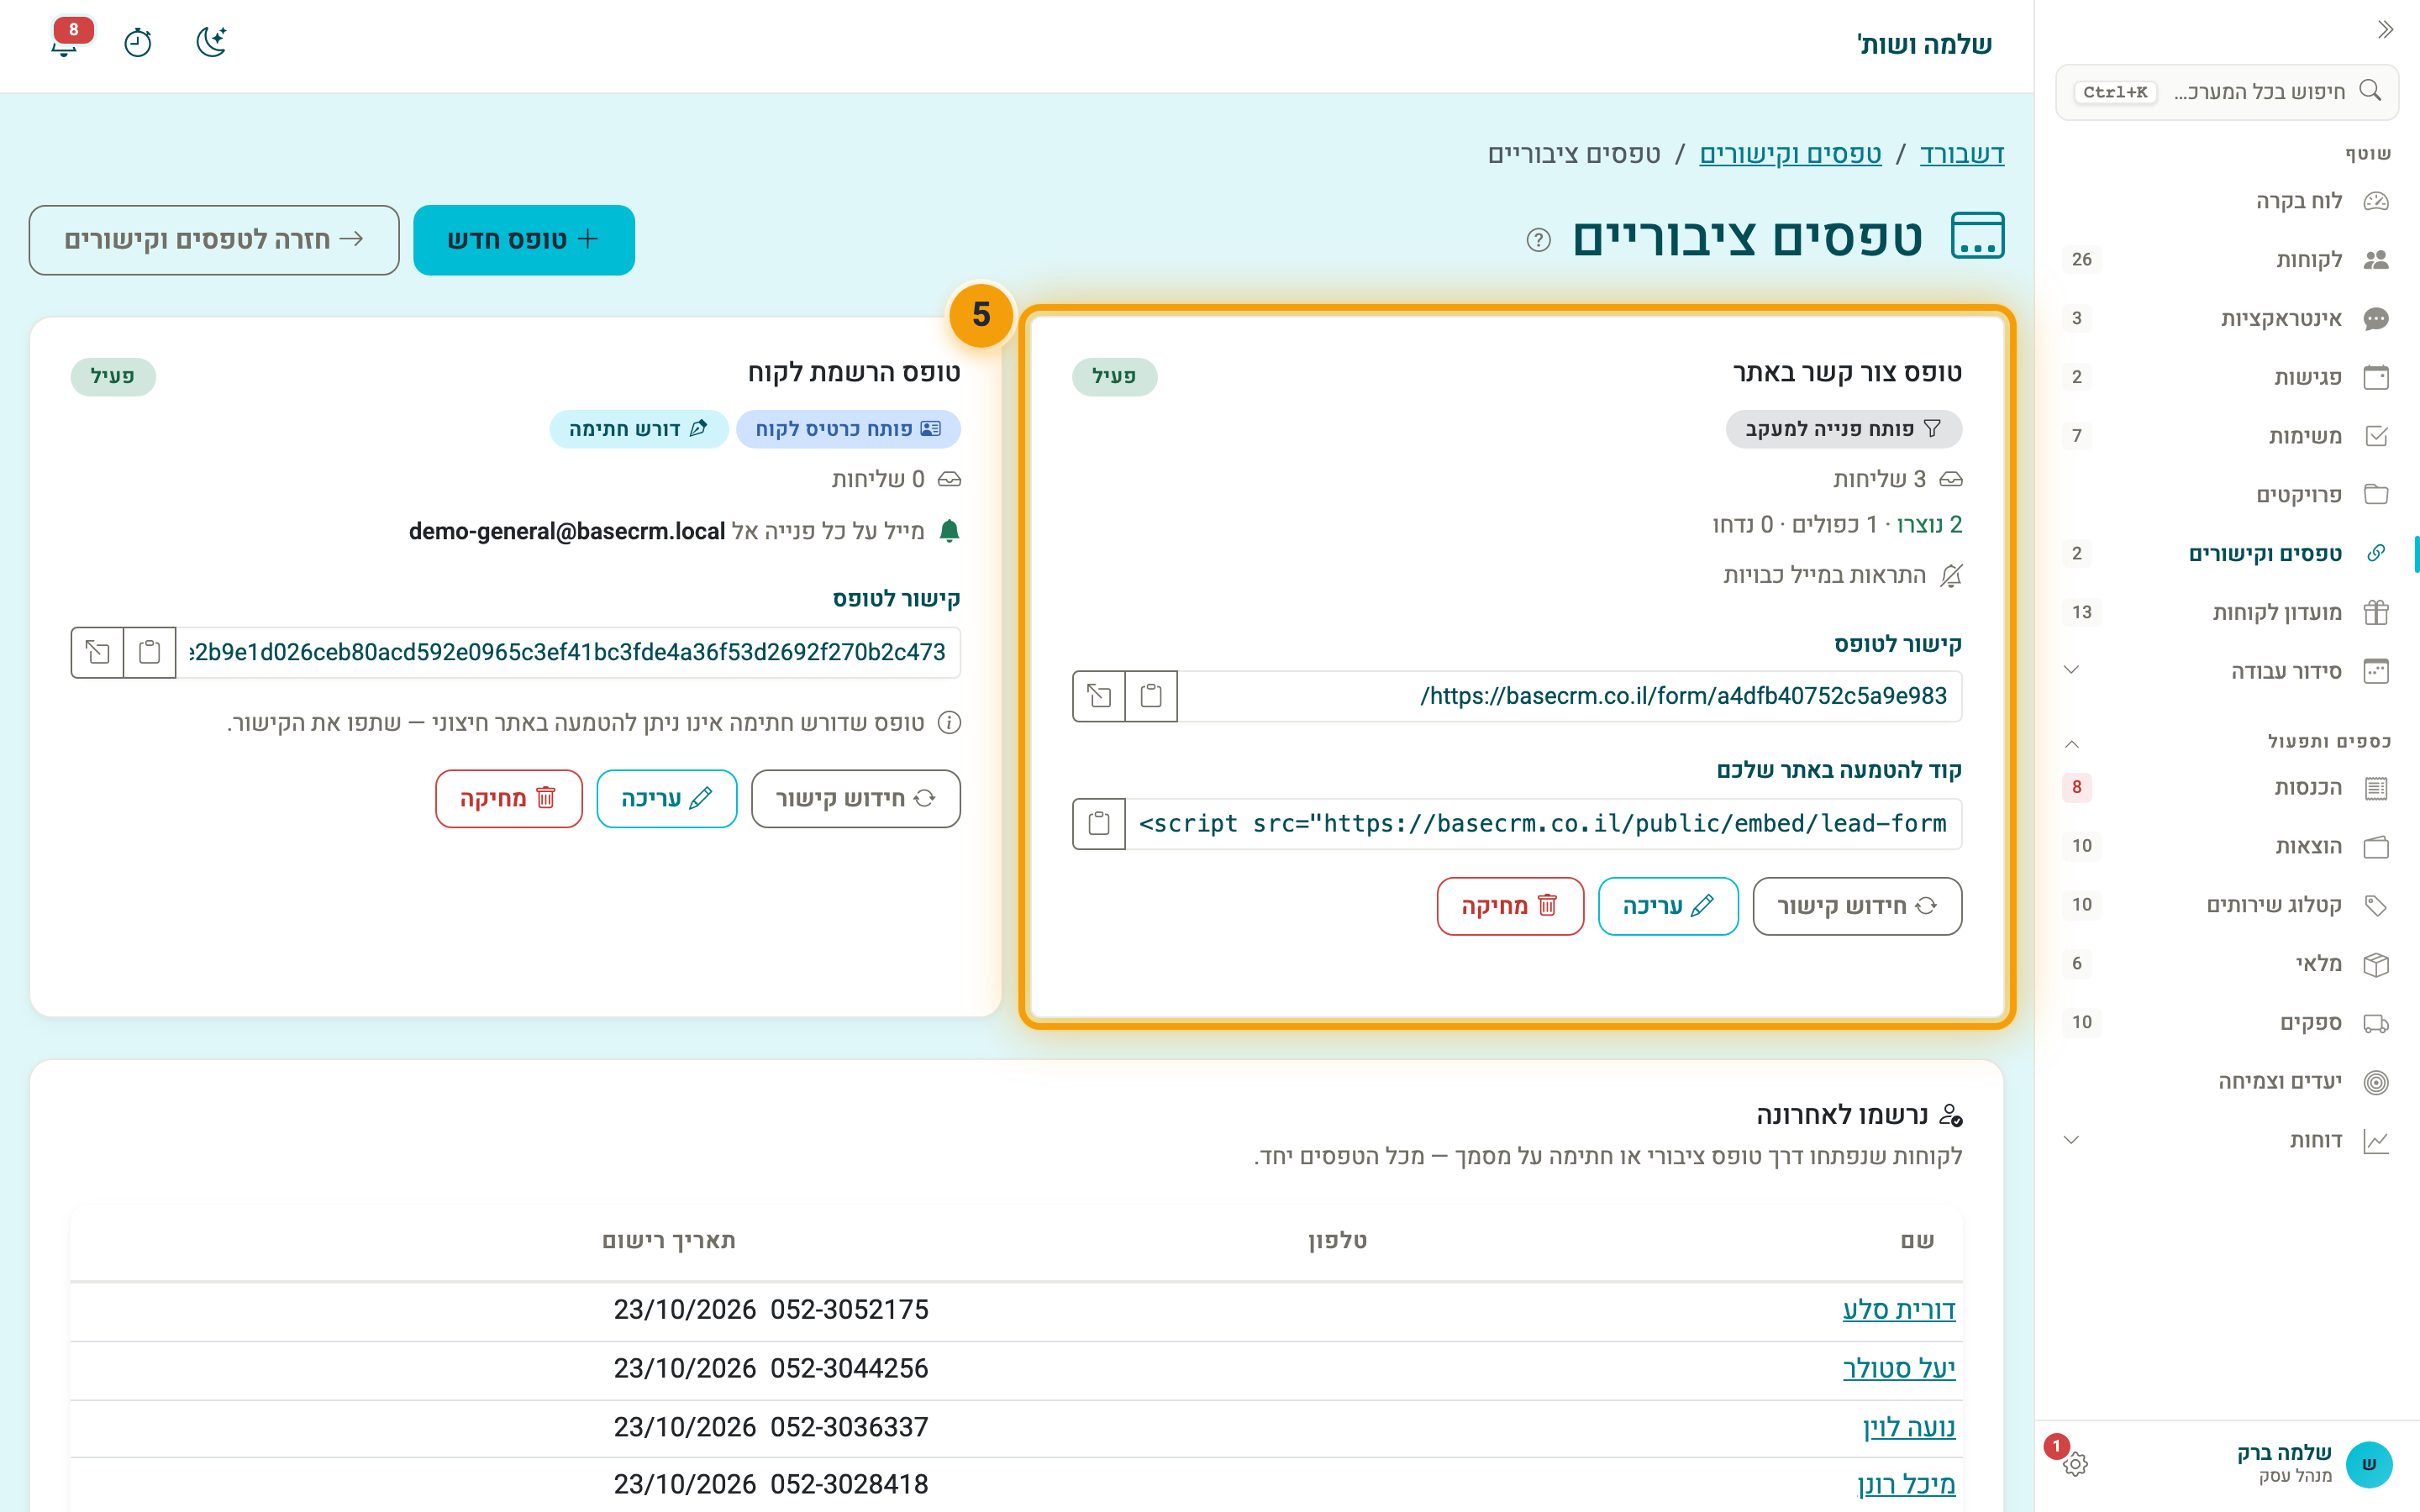Click חידוש קישור for טופס הרשמת לקוח
This screenshot has width=2420, height=1512.
tap(856, 798)
